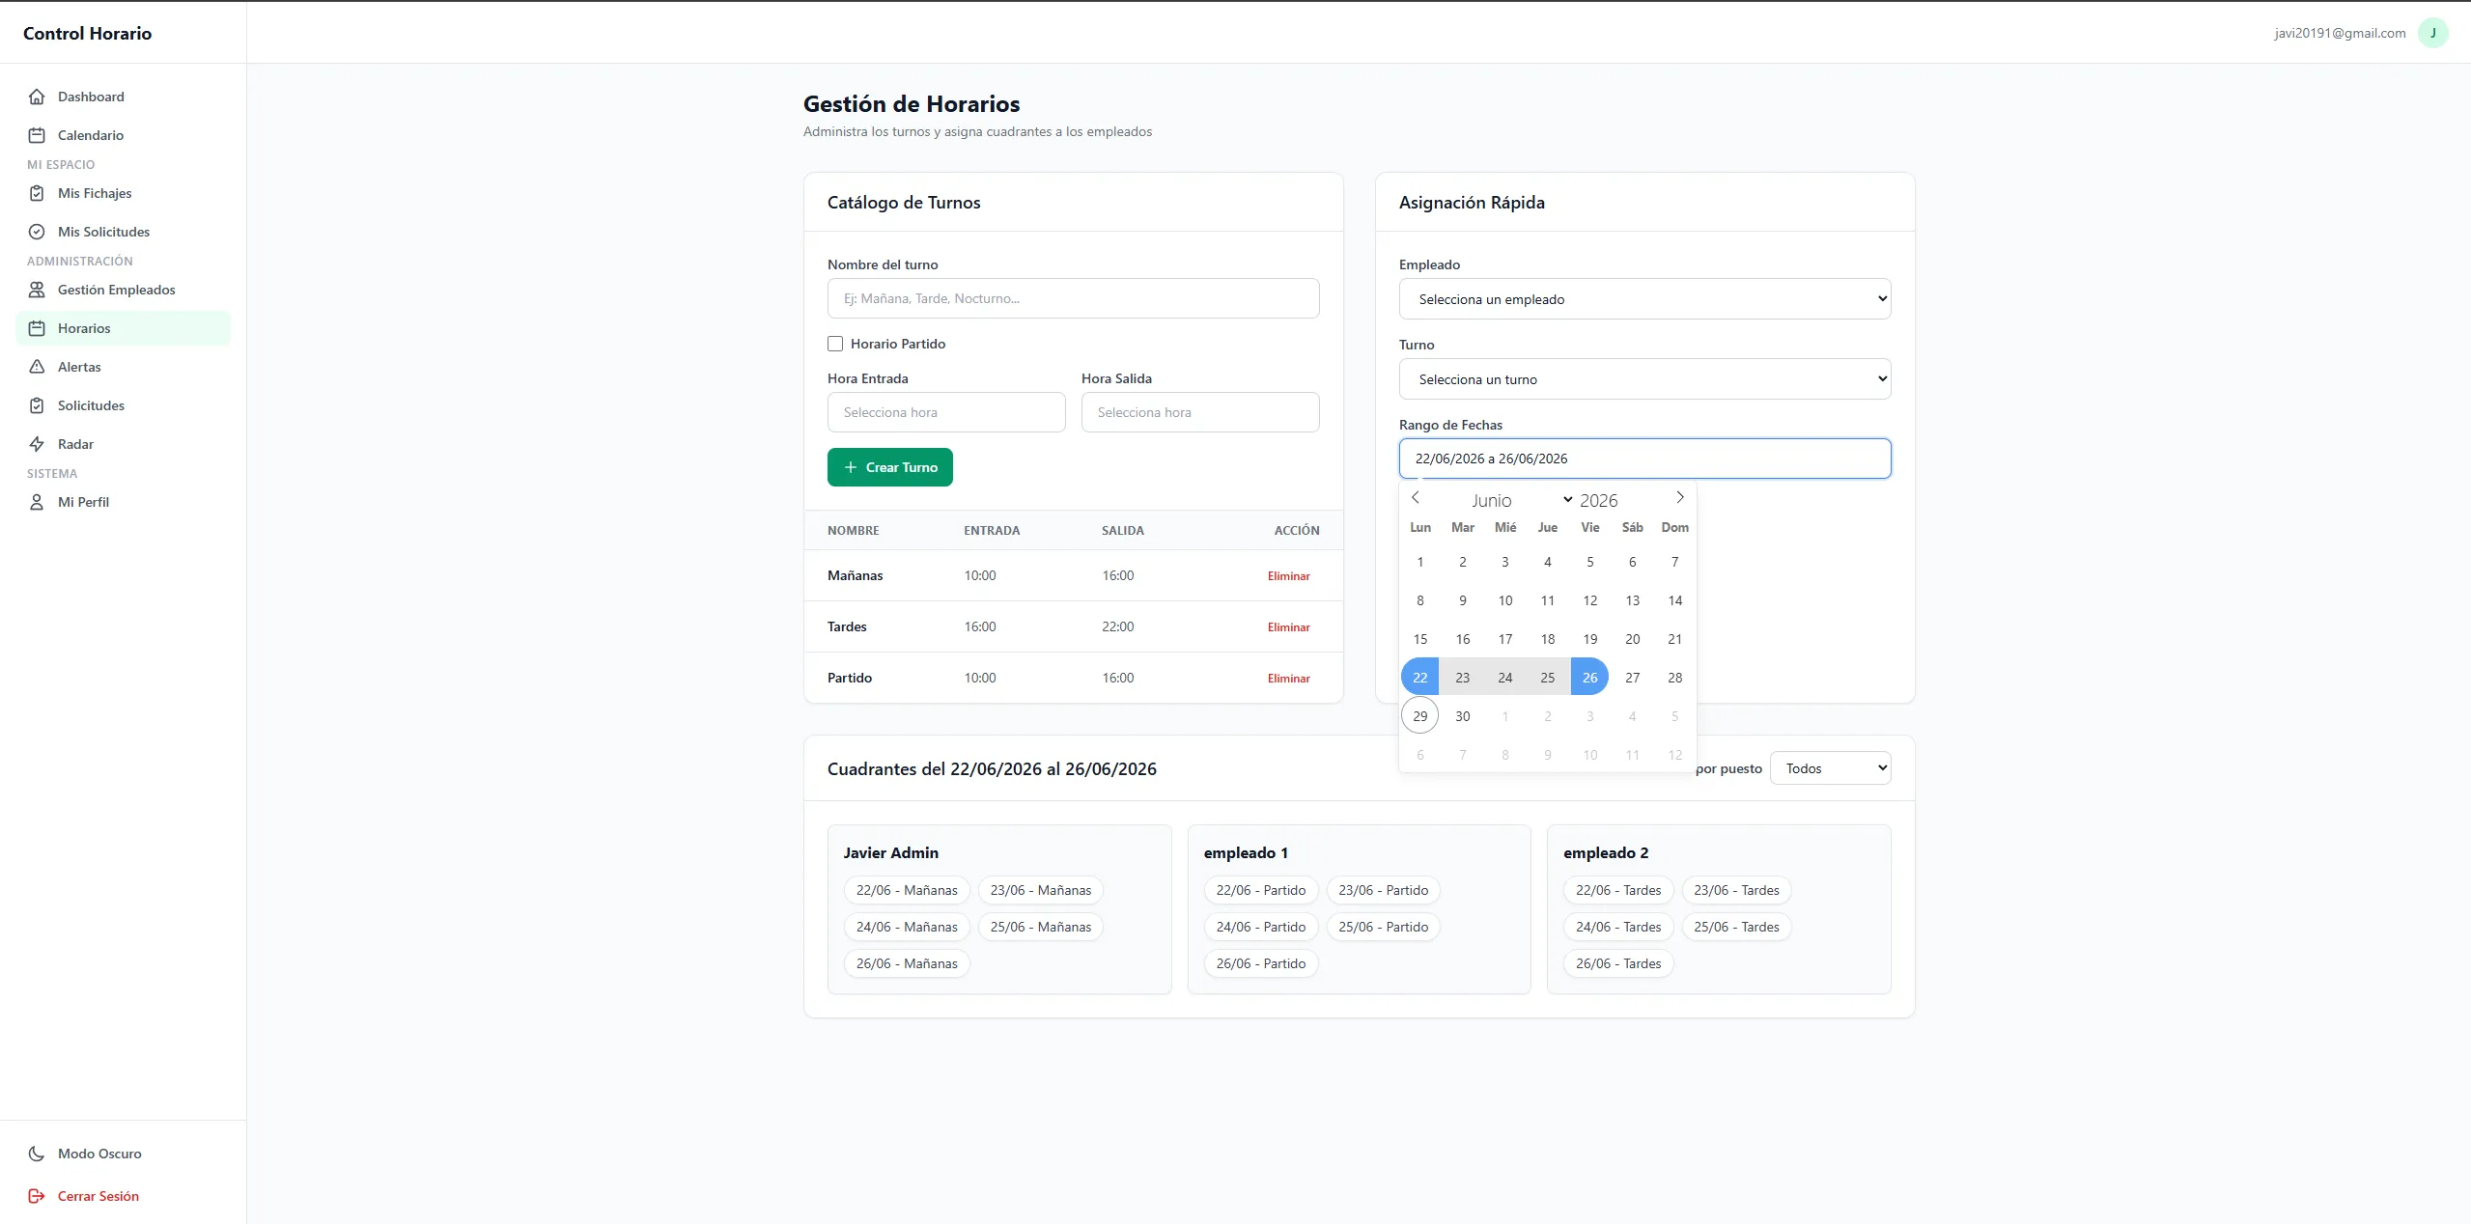Open the Junio month dropdown in calendar
The width and height of the screenshot is (2471, 1224).
1522,500
